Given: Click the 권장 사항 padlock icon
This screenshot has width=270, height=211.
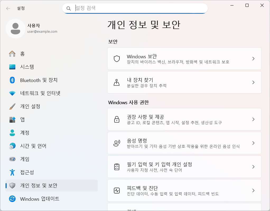Looking at the screenshot, I should [x=117, y=119].
